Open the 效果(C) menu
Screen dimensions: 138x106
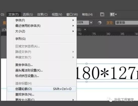(x=42, y=14)
